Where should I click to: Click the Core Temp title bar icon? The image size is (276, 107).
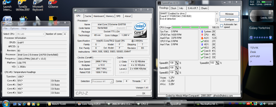pos(4,23)
